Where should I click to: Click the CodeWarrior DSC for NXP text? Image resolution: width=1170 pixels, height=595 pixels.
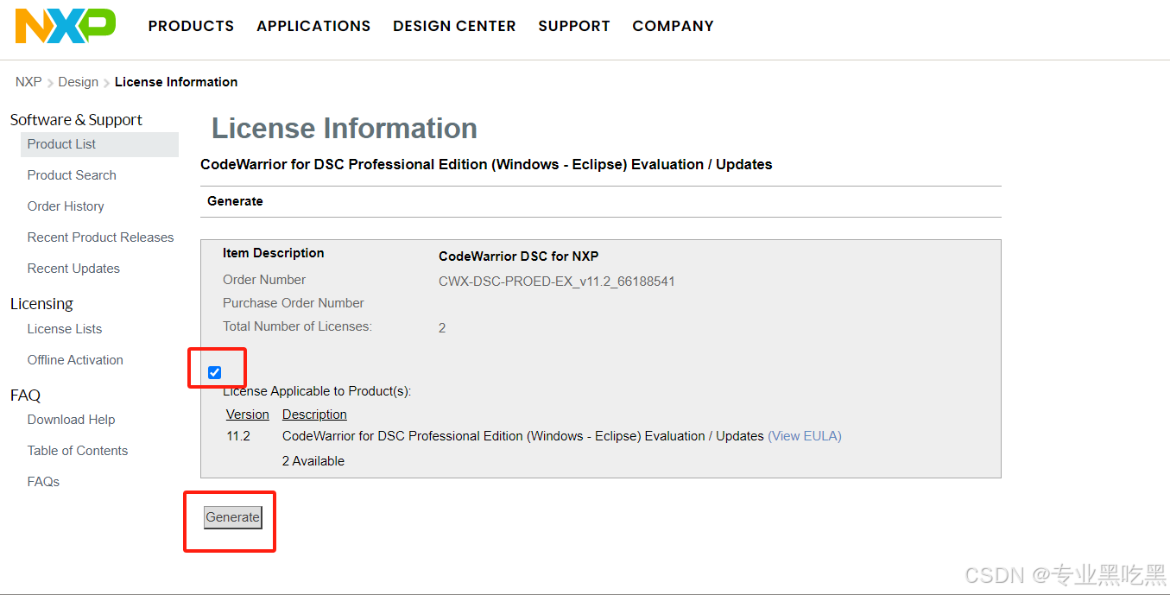pyautogui.click(x=519, y=256)
